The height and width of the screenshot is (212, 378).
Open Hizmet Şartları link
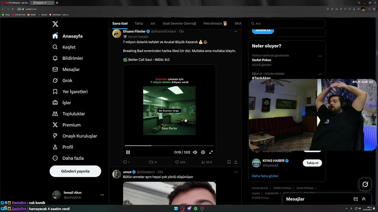pyautogui.click(x=260, y=188)
